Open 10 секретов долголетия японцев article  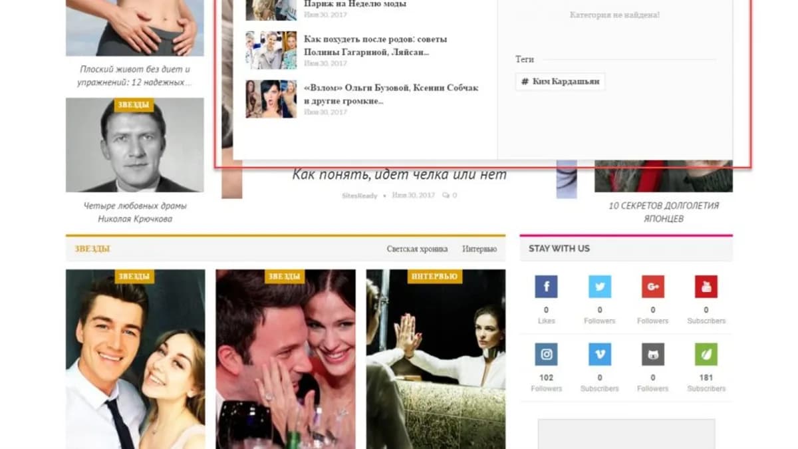[664, 212]
